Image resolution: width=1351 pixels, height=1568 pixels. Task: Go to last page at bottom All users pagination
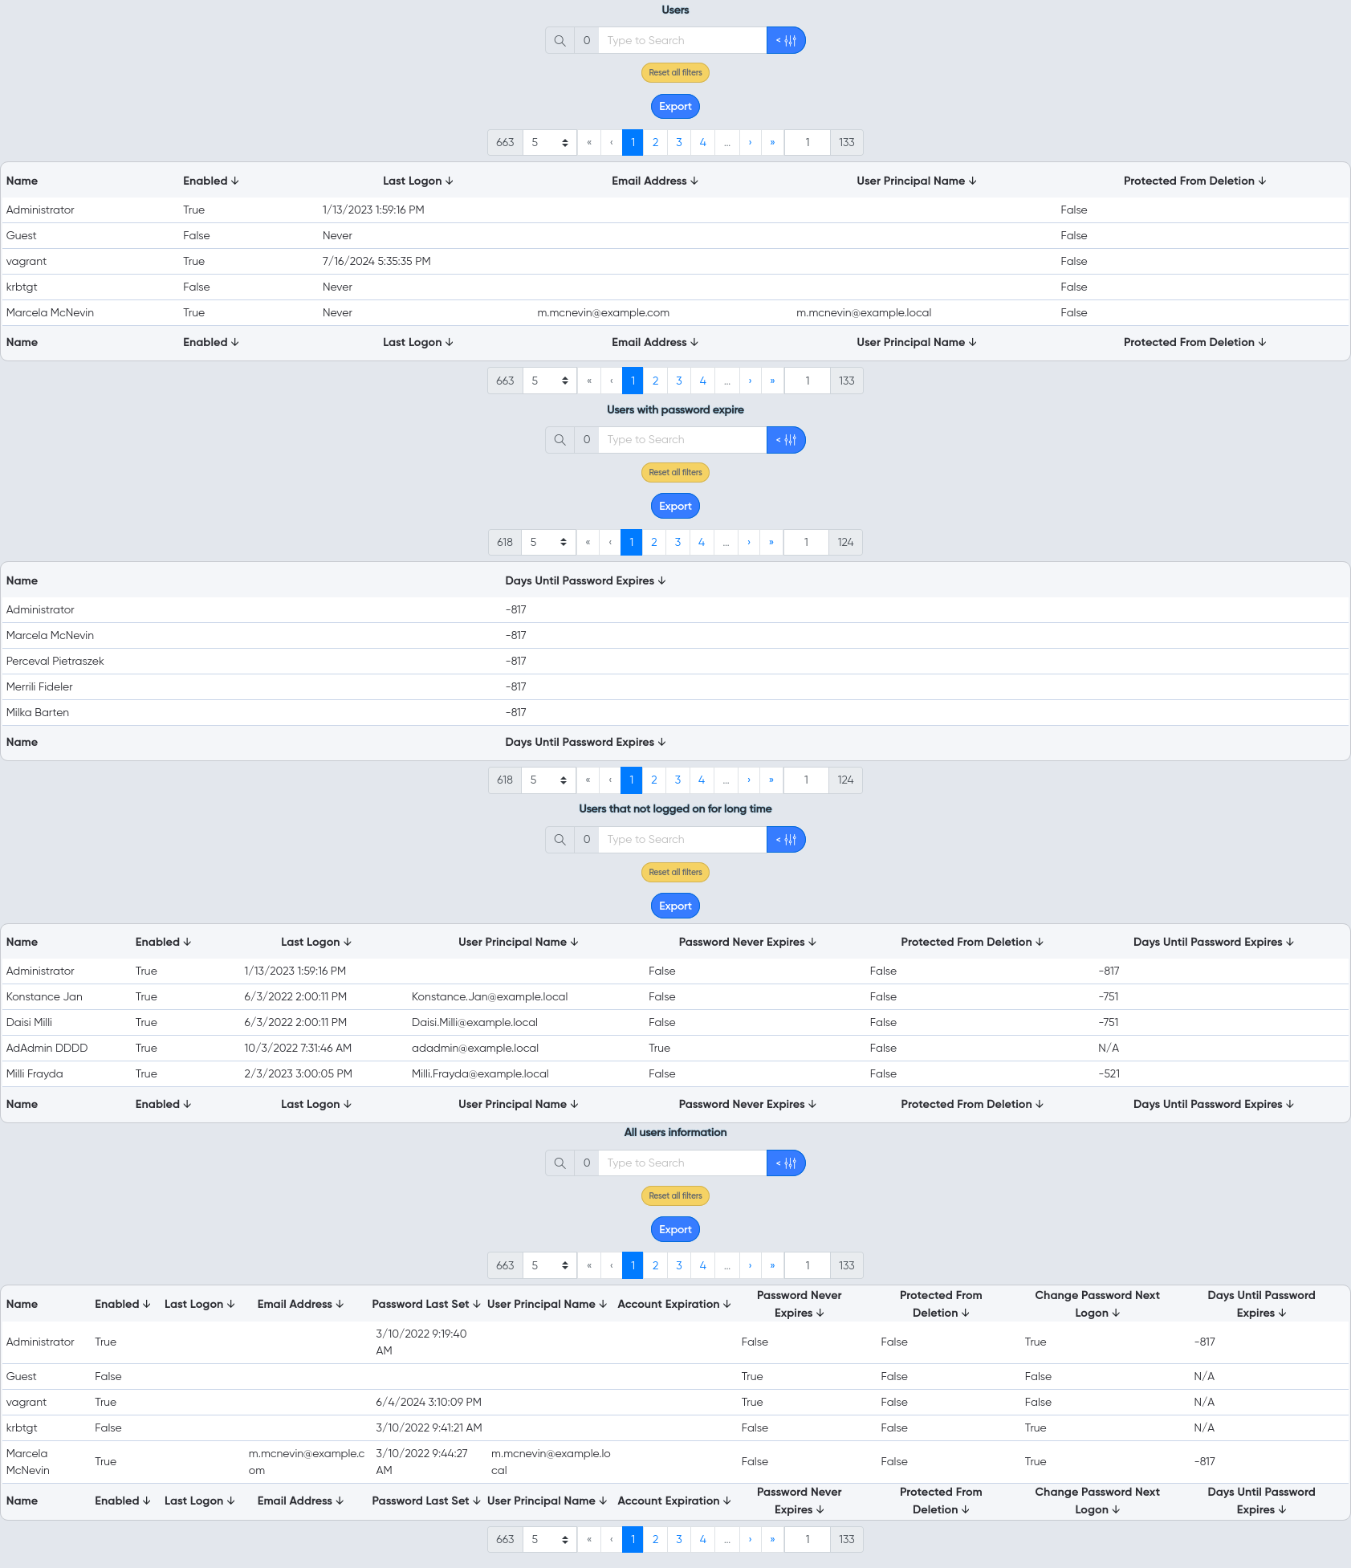tap(772, 1539)
